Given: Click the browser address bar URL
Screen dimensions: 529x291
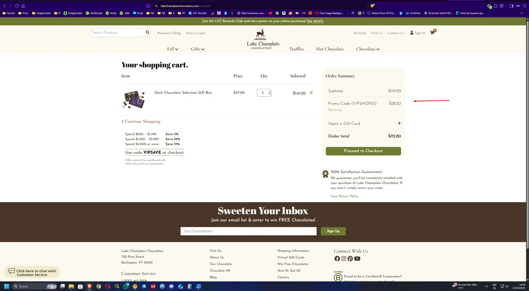Looking at the screenshot, I should pos(186,6).
